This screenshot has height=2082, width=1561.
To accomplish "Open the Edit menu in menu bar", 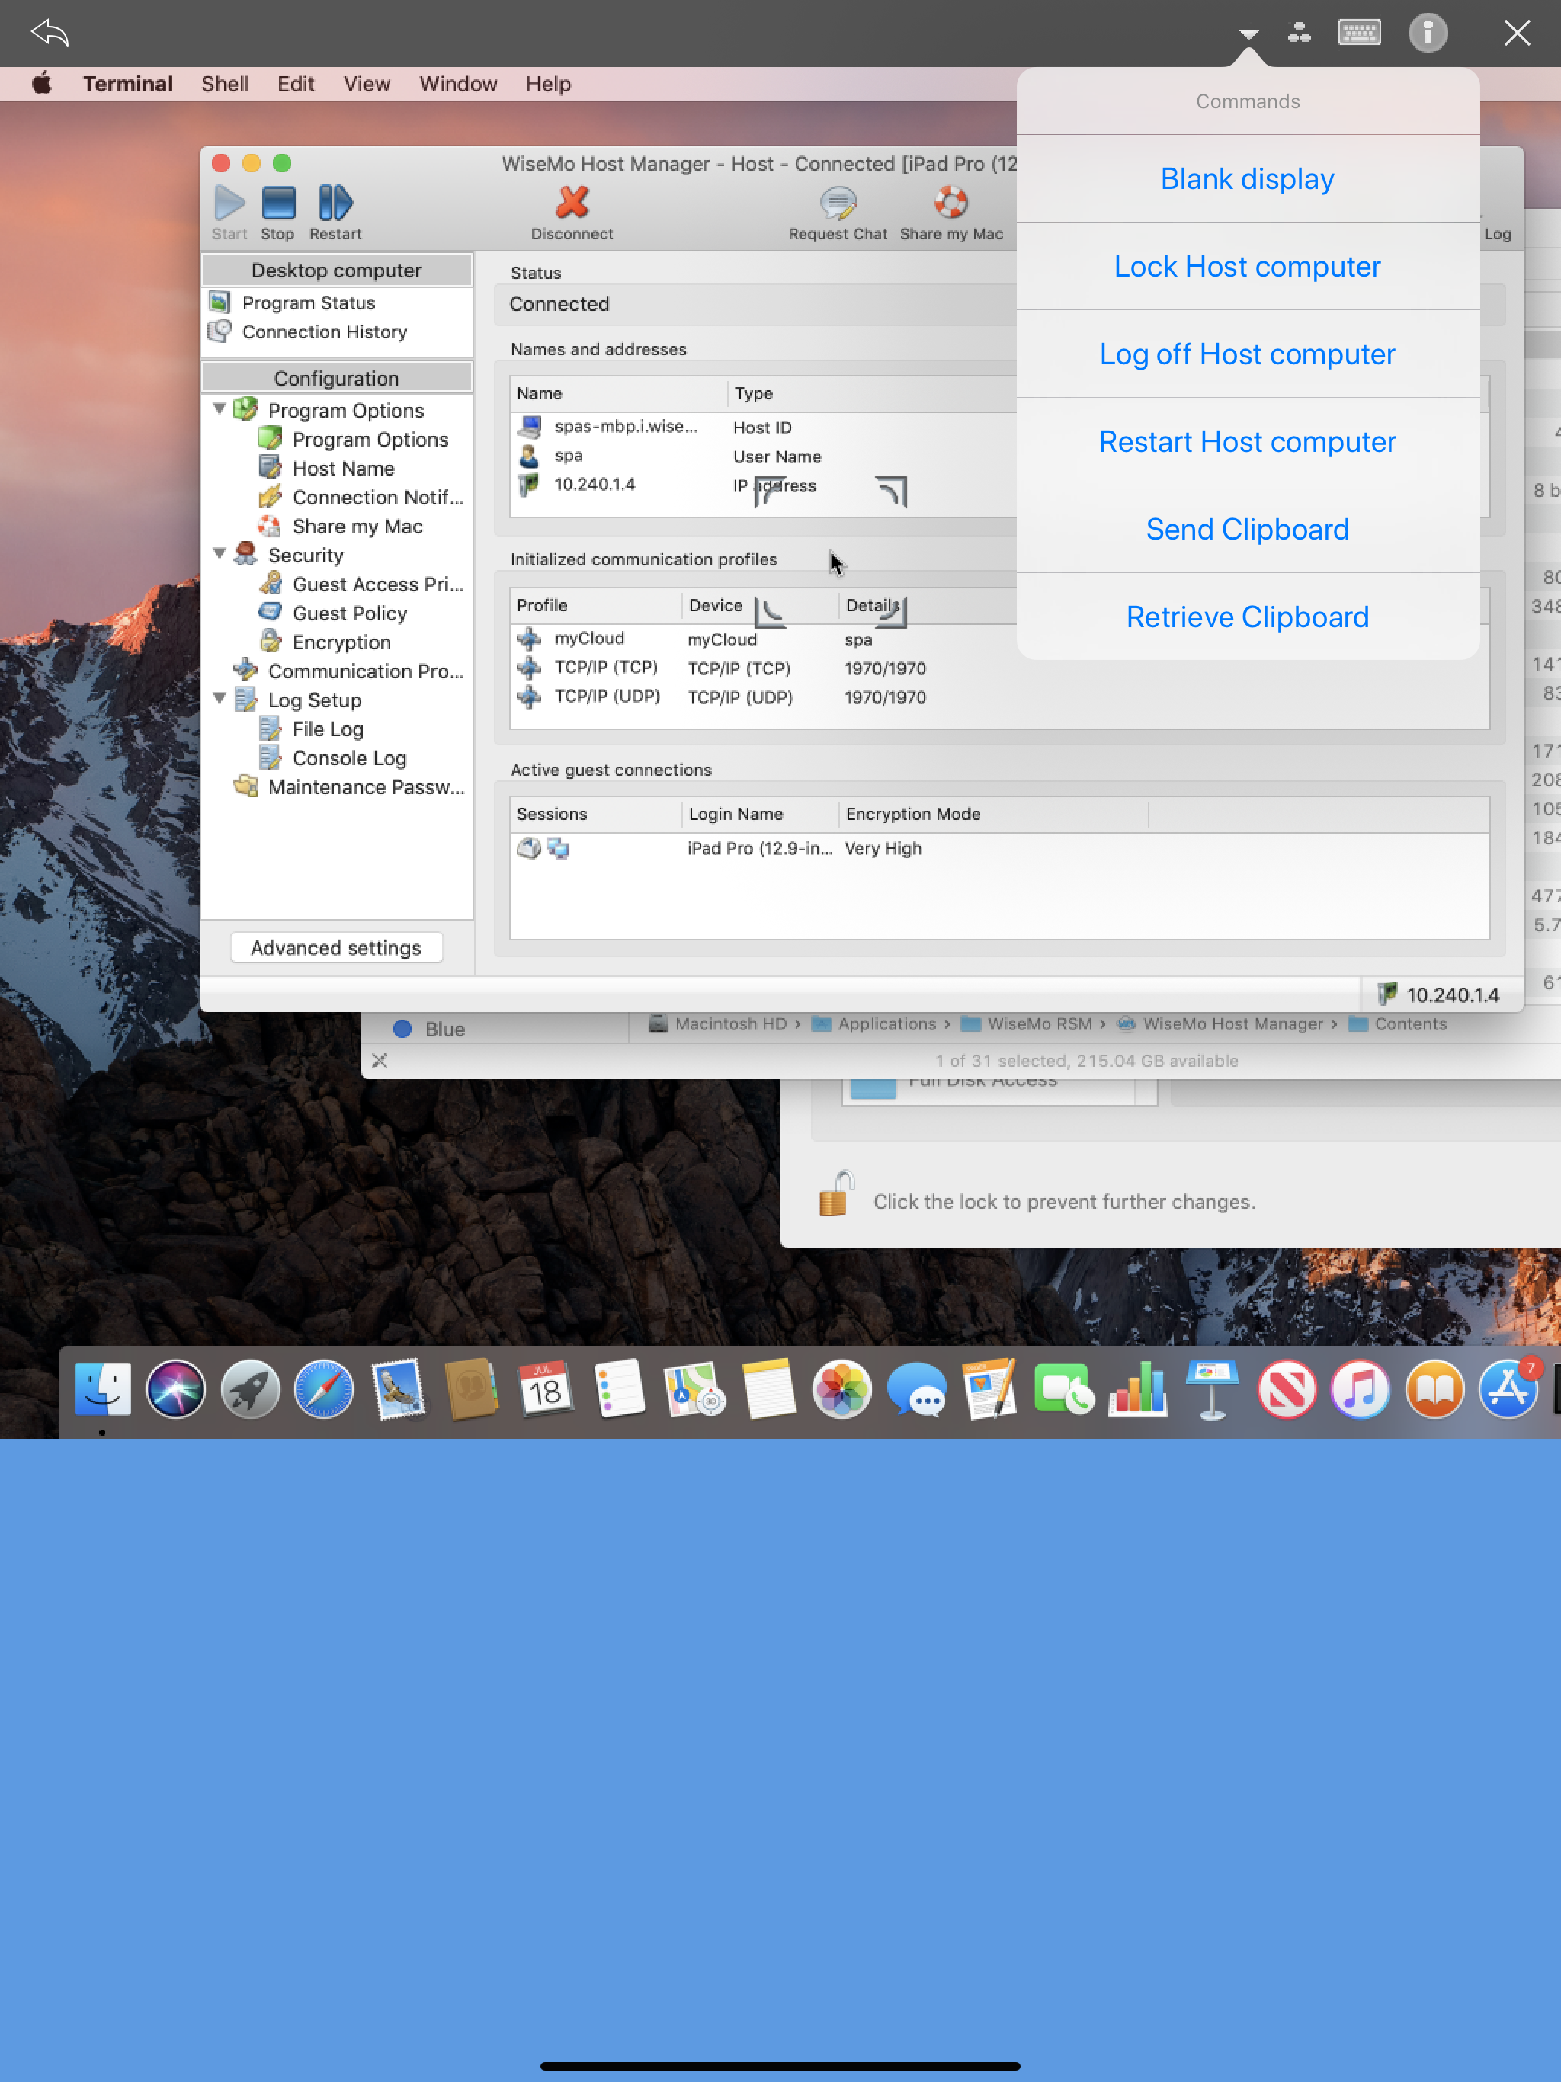I will [x=296, y=84].
